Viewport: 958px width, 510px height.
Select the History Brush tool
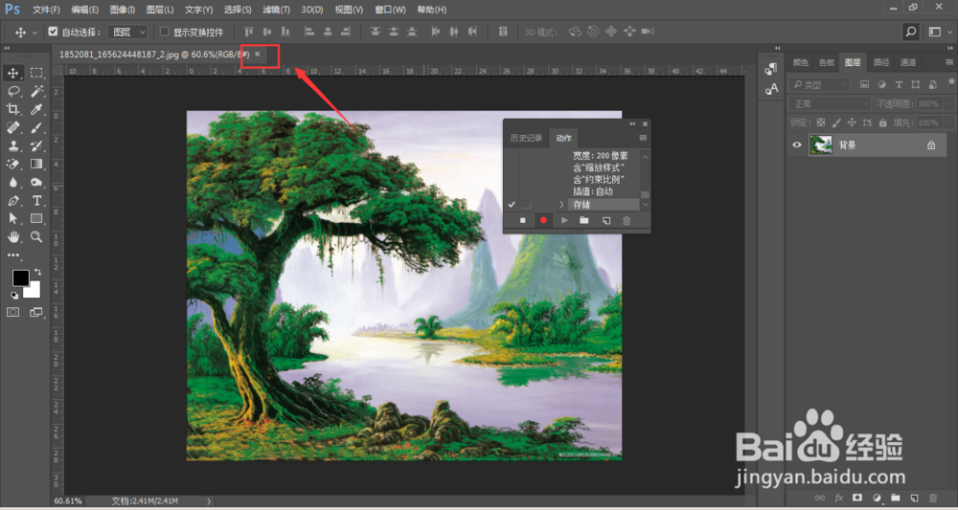(x=36, y=145)
